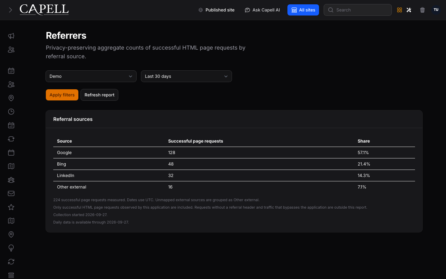Select the Google source row
This screenshot has width=446, height=279.
tap(234, 153)
